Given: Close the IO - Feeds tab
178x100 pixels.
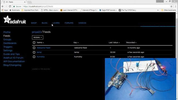Looking at the screenshot, I should 25,2.
